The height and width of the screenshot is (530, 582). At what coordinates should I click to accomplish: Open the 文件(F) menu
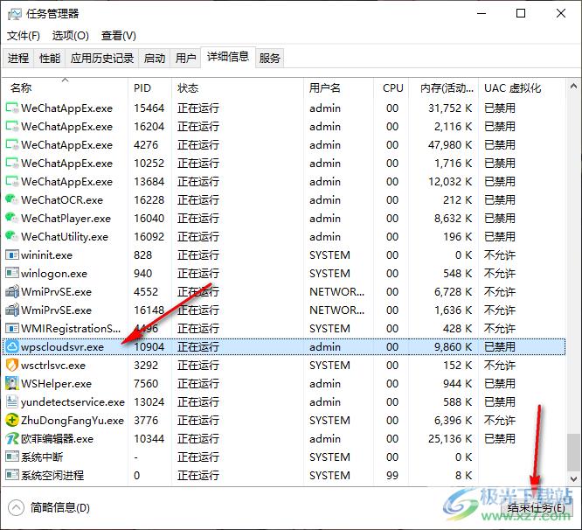tap(24, 36)
